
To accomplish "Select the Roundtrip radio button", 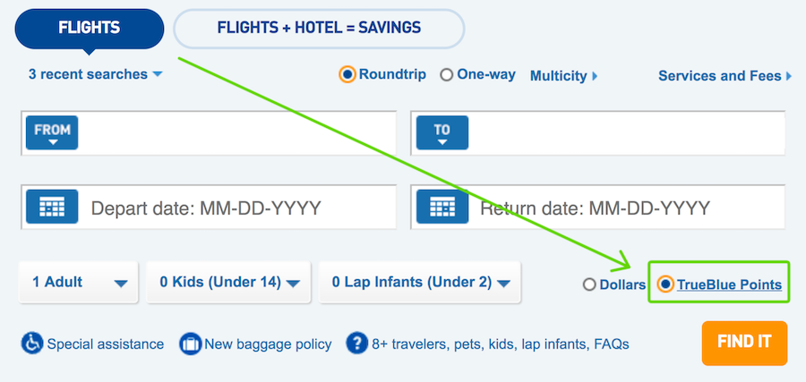I will click(x=347, y=75).
